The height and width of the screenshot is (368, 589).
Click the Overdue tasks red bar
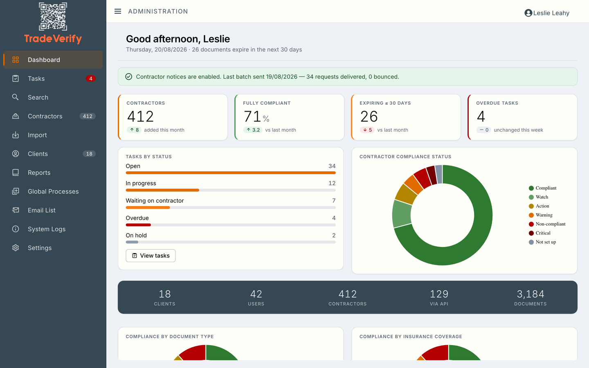click(x=231, y=225)
